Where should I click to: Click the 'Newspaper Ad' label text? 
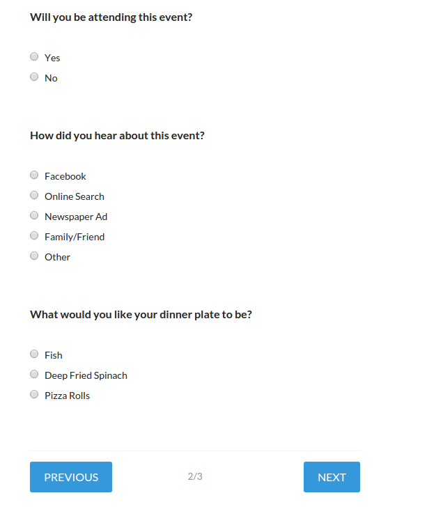(x=76, y=217)
